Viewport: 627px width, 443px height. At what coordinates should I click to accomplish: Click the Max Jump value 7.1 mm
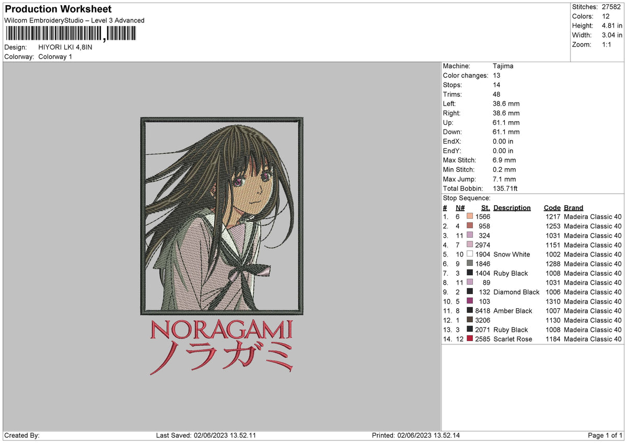point(504,179)
